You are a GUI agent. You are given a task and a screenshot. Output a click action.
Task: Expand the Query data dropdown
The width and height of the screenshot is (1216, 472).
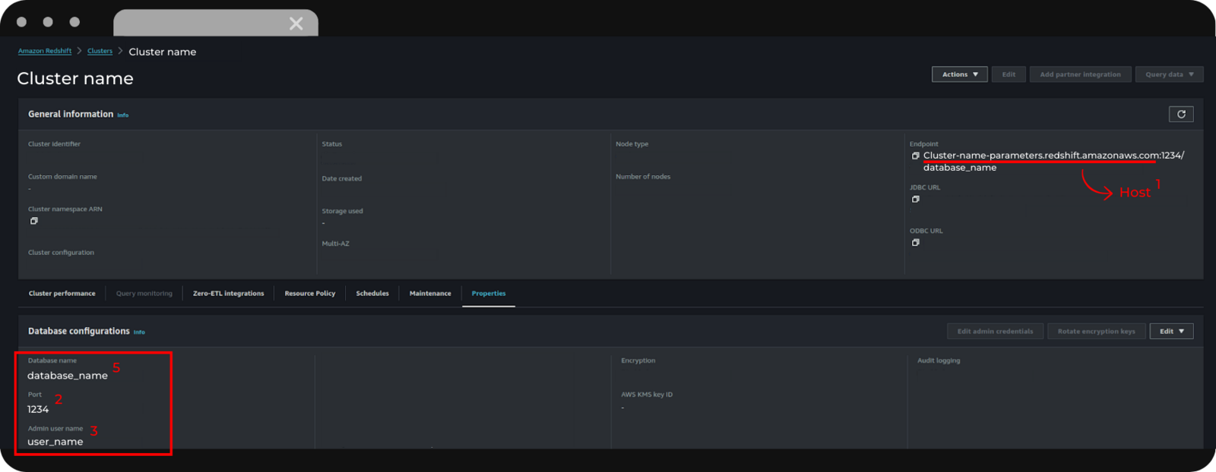pyautogui.click(x=1169, y=74)
